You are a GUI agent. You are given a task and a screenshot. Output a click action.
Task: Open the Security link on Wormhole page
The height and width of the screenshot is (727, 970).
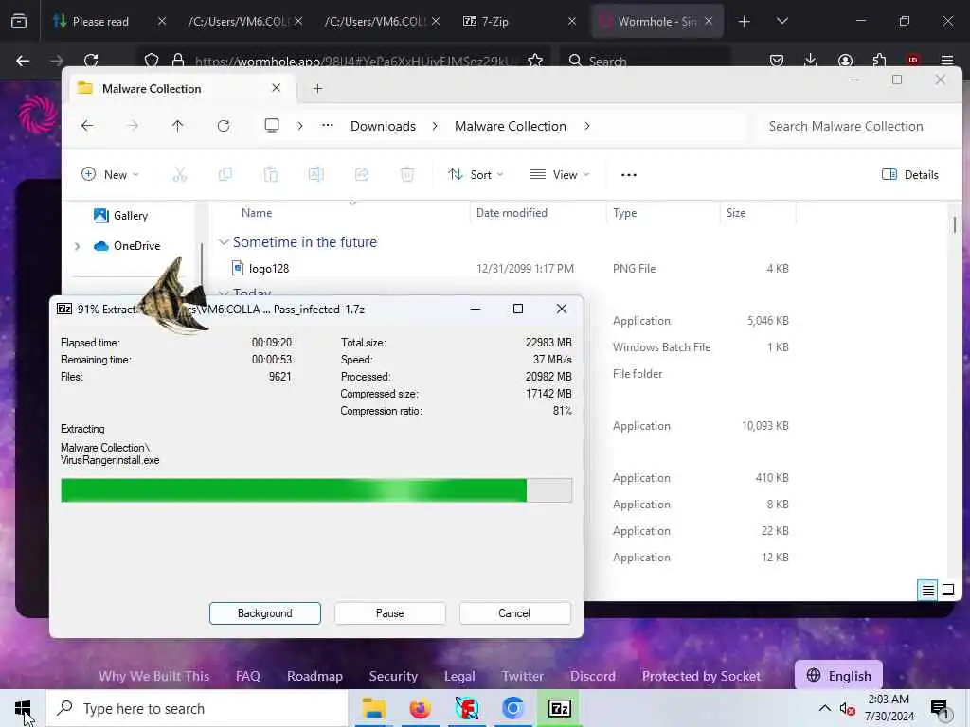393,676
